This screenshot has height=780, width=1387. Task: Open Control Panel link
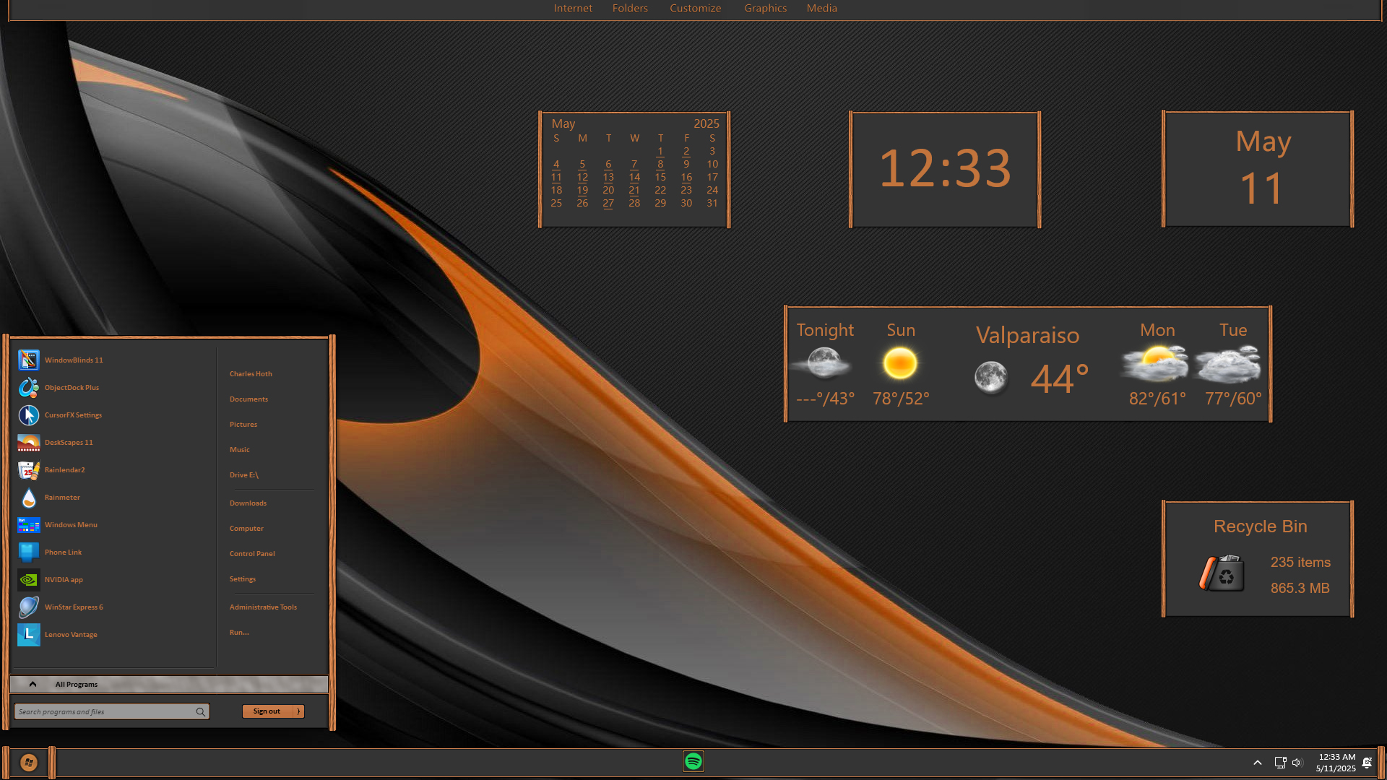tap(252, 554)
